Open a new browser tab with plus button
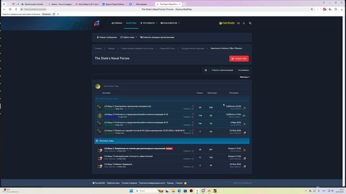This screenshot has width=346, height=194. (184, 4)
